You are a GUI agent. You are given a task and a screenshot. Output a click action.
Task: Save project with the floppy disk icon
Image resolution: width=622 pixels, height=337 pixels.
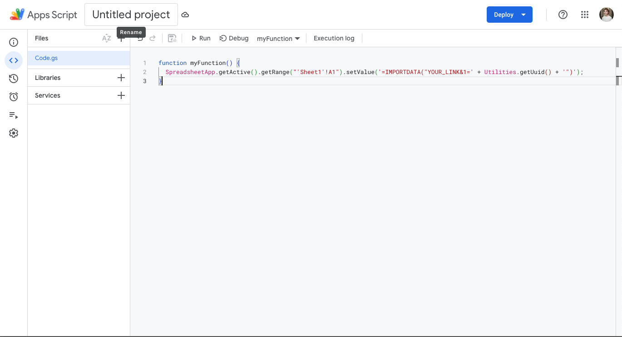(172, 38)
